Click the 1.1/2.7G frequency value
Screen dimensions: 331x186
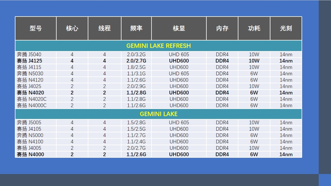[x=136, y=135]
